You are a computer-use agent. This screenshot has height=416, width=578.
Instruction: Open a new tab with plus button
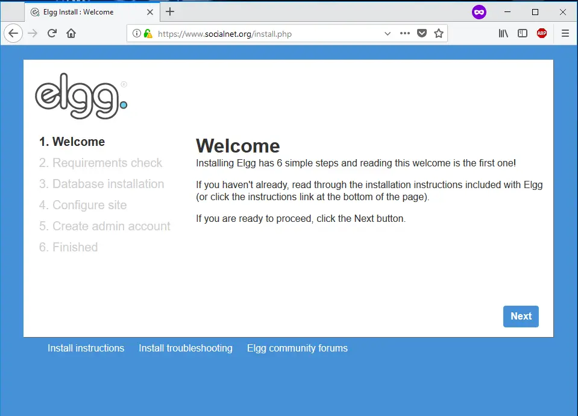point(170,11)
